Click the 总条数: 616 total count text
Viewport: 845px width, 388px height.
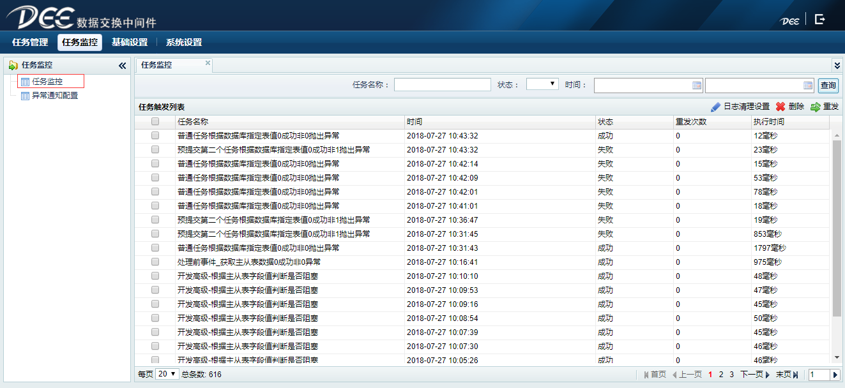201,375
